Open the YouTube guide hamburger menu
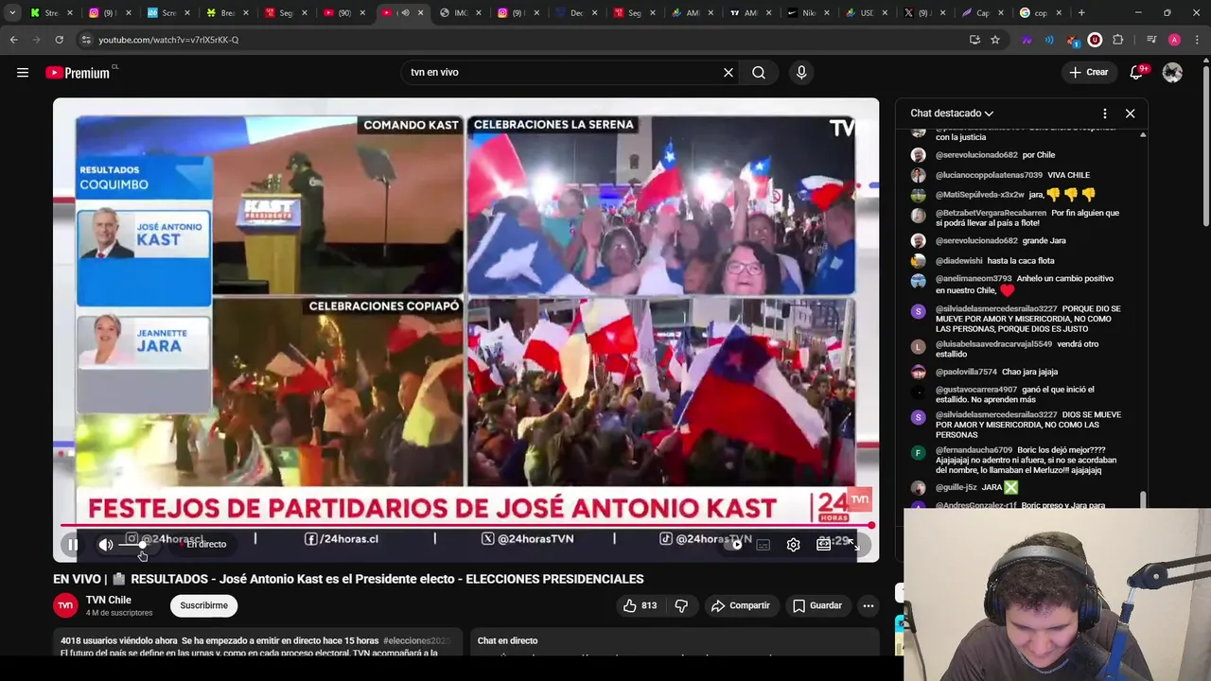Screen dimensions: 1211x681 click(x=23, y=73)
